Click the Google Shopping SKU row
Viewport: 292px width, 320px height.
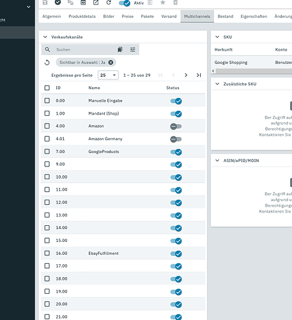click(x=252, y=62)
